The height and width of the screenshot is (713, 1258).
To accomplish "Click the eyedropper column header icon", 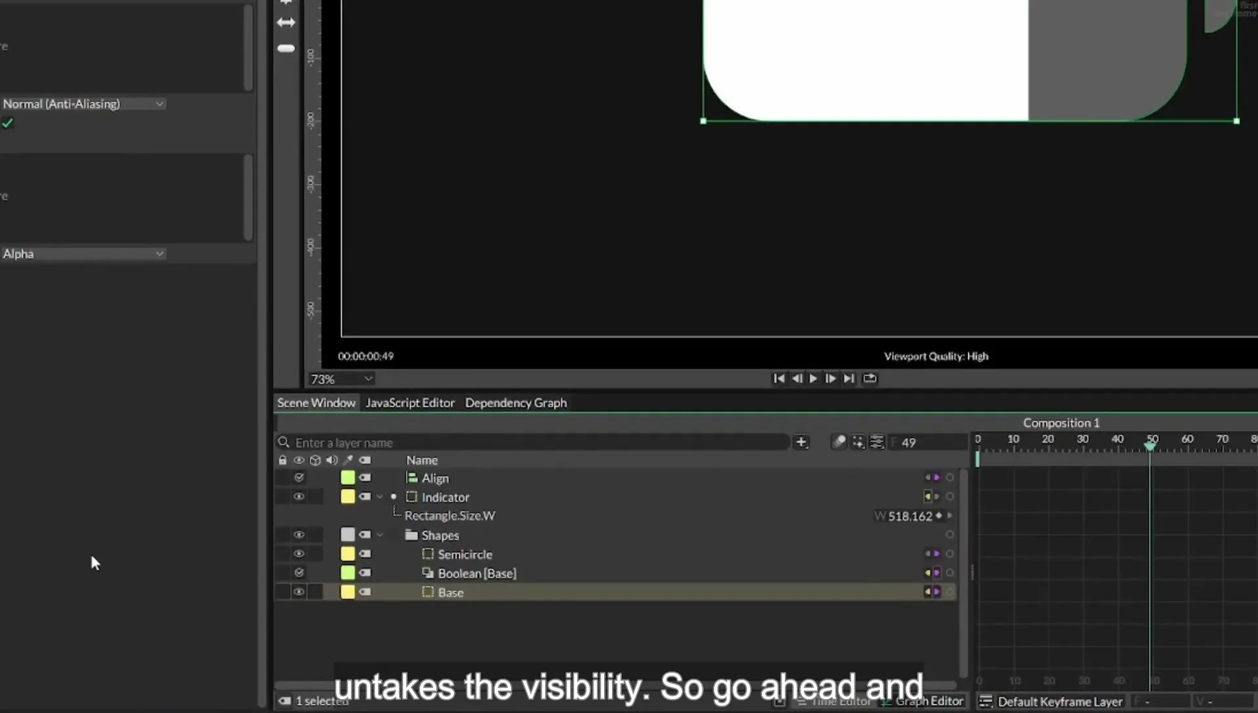I will (x=348, y=461).
